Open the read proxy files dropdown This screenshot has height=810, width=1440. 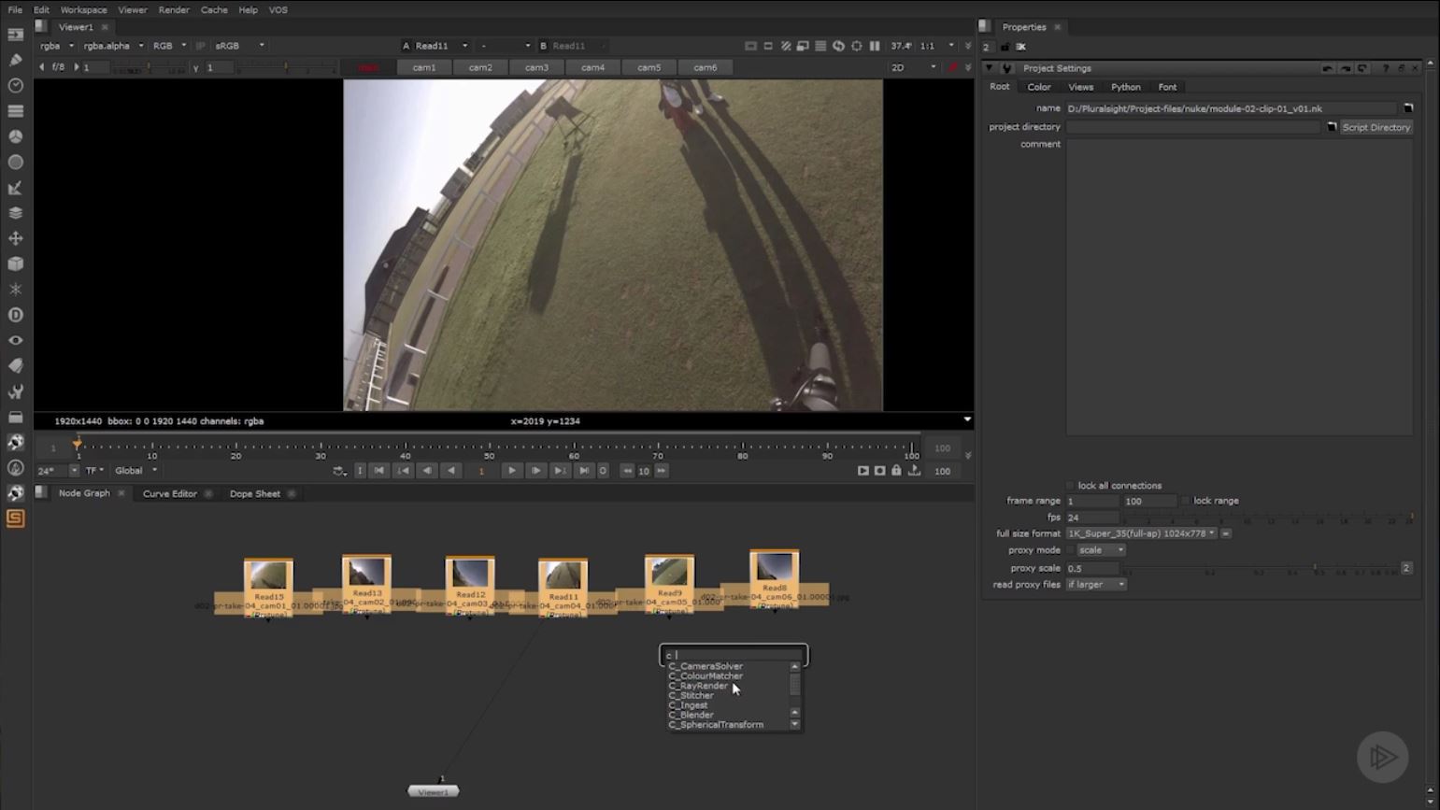[x=1096, y=585]
